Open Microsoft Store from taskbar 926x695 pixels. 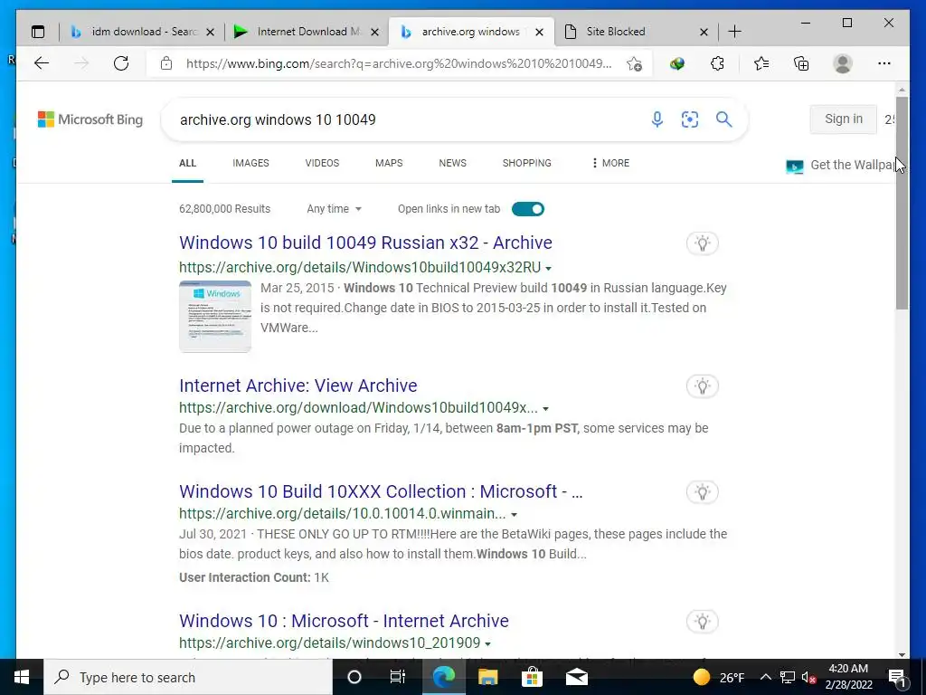[x=532, y=677]
